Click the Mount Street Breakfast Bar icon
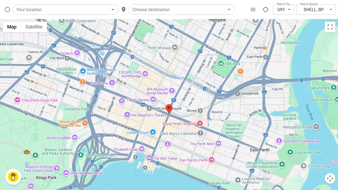Viewport: 338px width, 190px height. click(x=85, y=123)
